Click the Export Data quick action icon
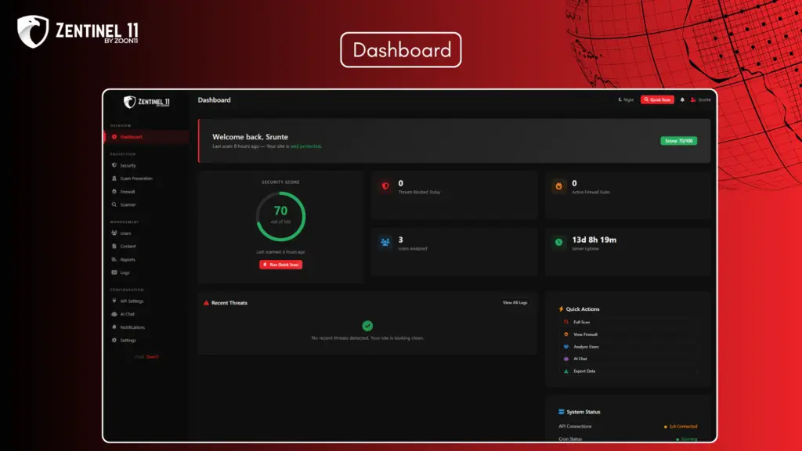Screen dimensions: 802x451 point(566,371)
